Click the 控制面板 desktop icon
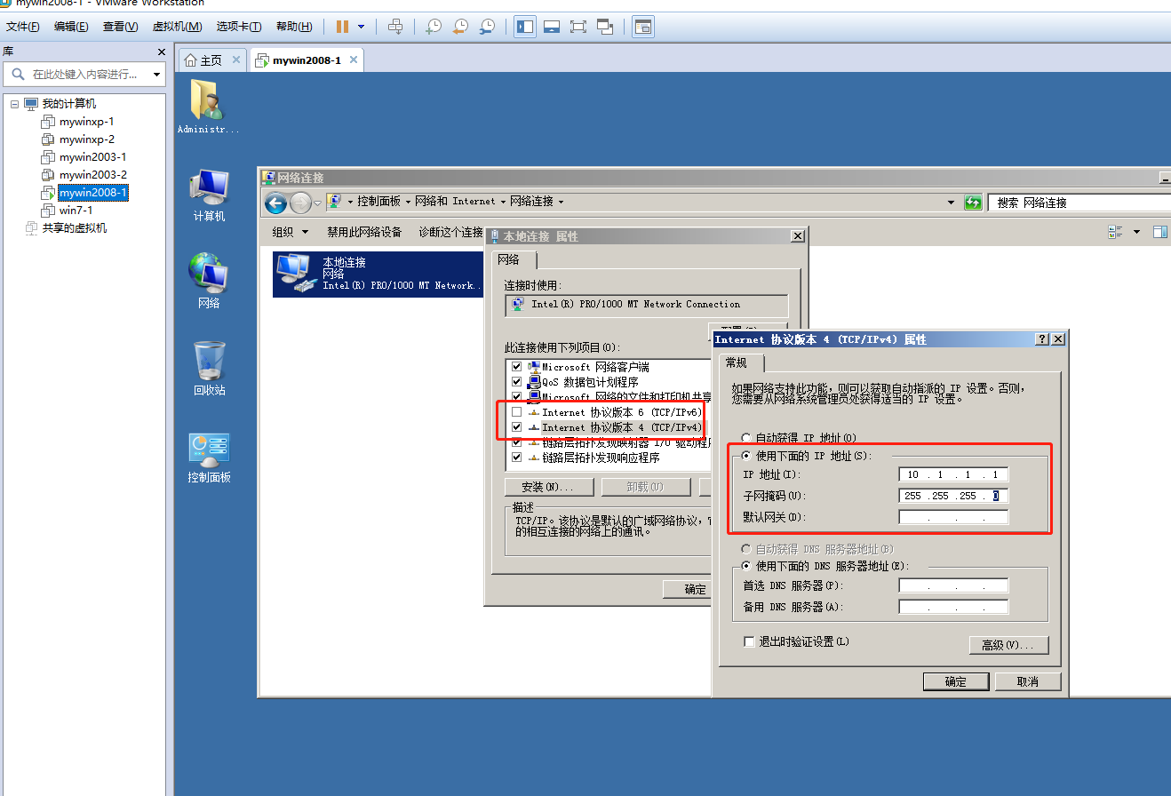The image size is (1171, 796). pos(209,458)
